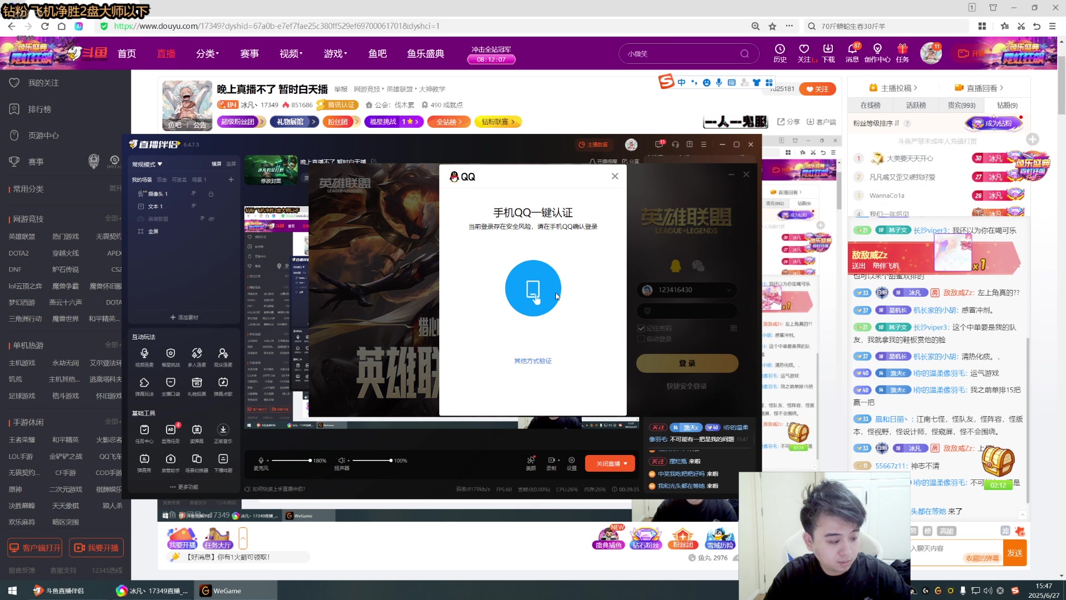The width and height of the screenshot is (1066, 600).
Task: Open the Douyu 鱼吧 nav item
Action: 377,53
